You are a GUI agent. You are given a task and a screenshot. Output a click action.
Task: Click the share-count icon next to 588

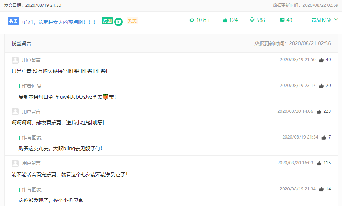(252, 20)
